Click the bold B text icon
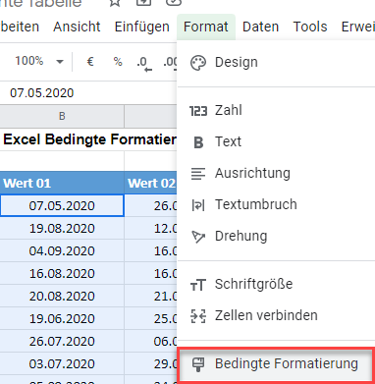 (x=198, y=142)
